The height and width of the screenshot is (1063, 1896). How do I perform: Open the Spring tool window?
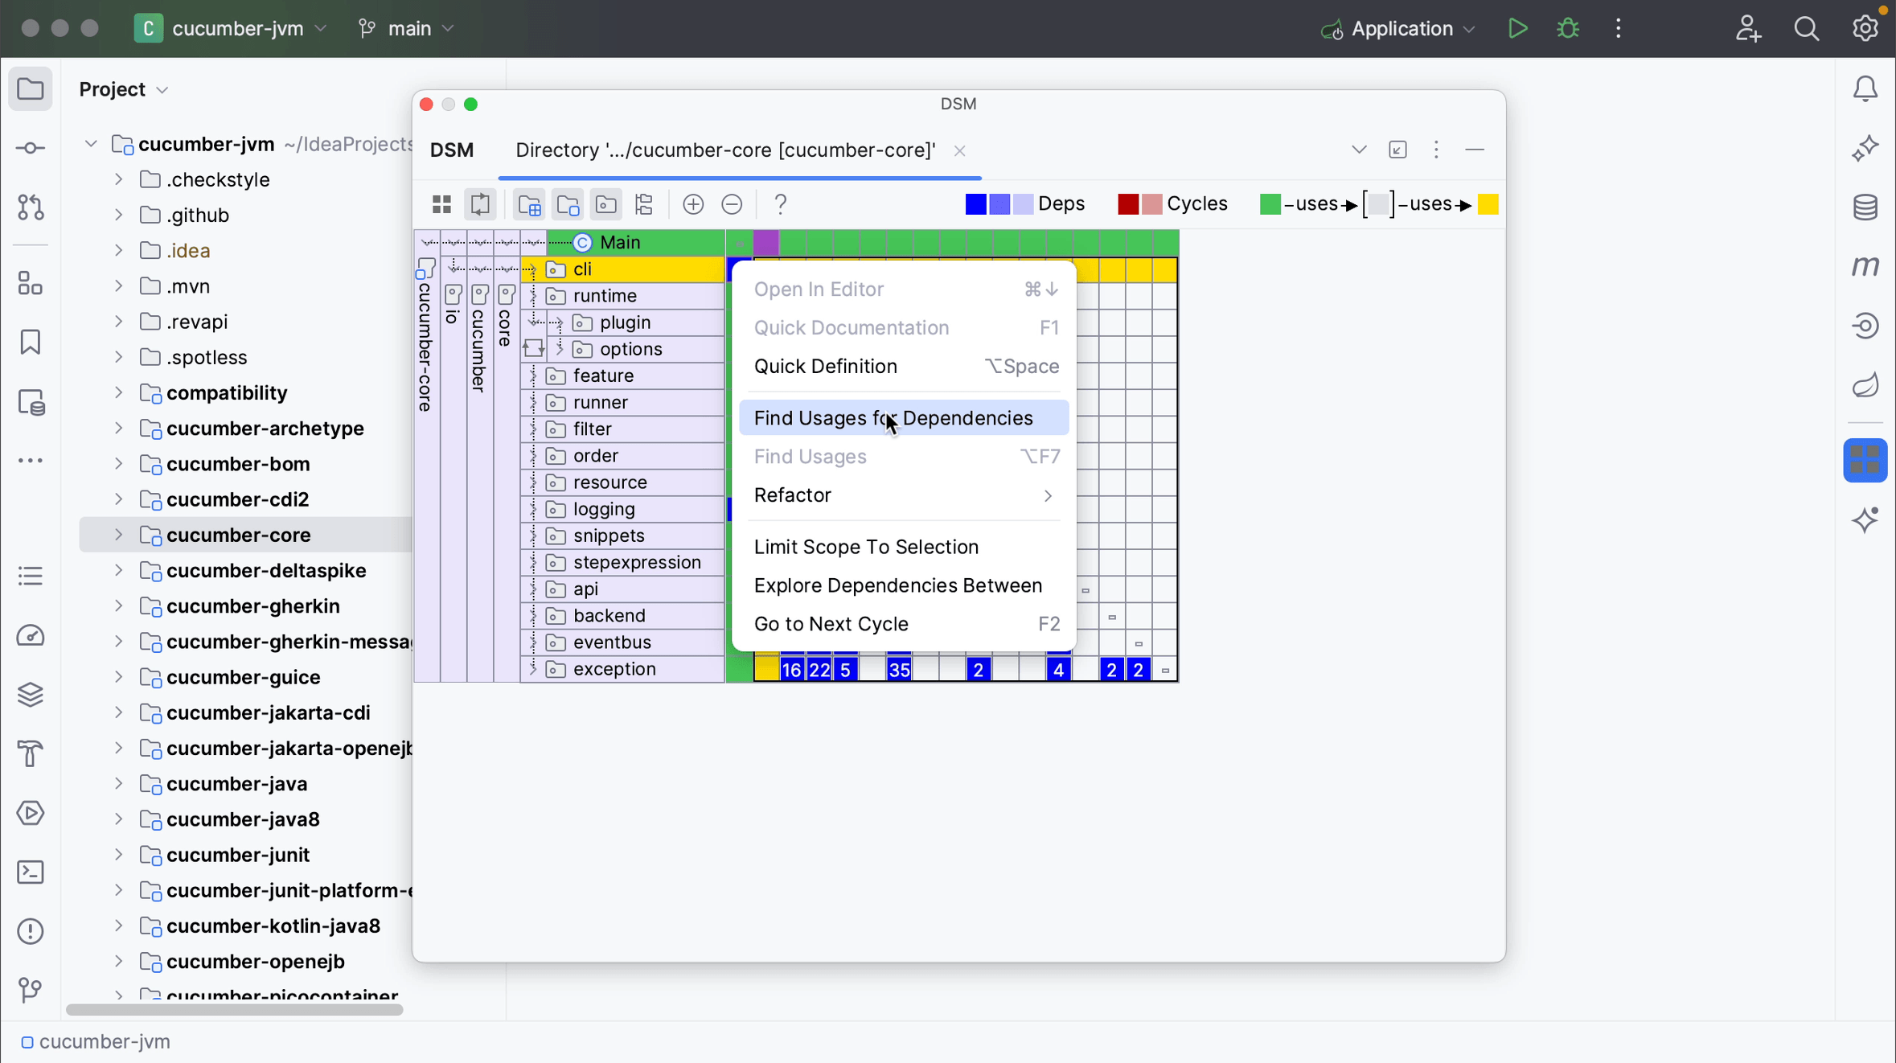point(1866,385)
